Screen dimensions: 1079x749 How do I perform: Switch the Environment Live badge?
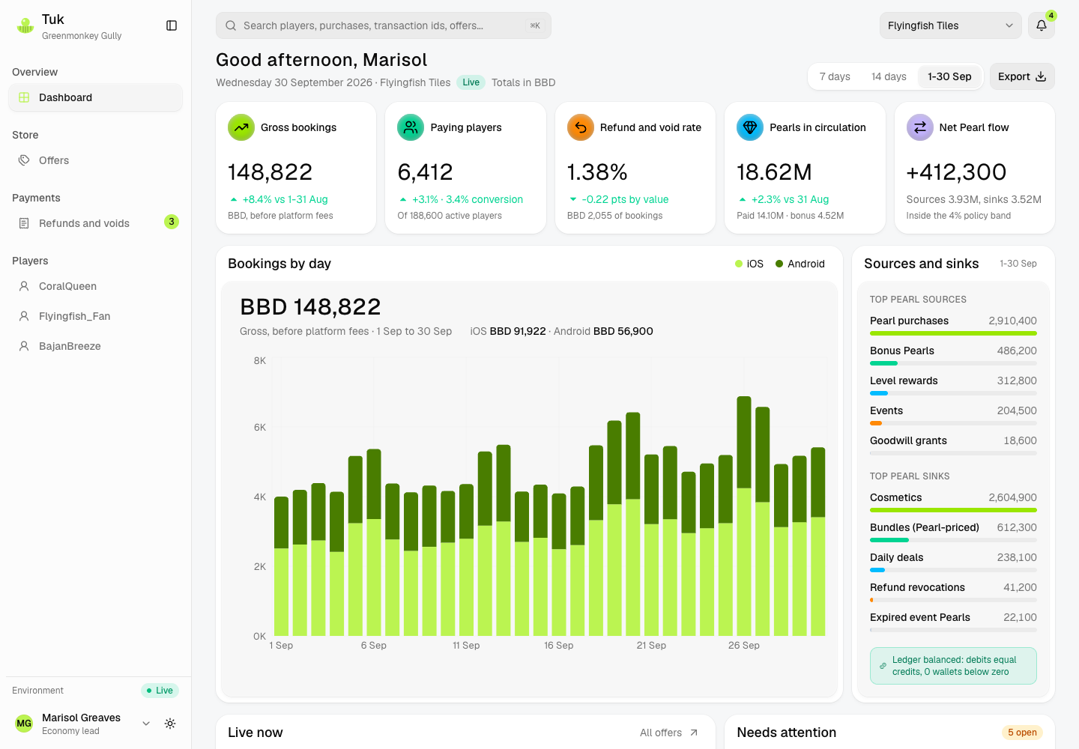[160, 691]
